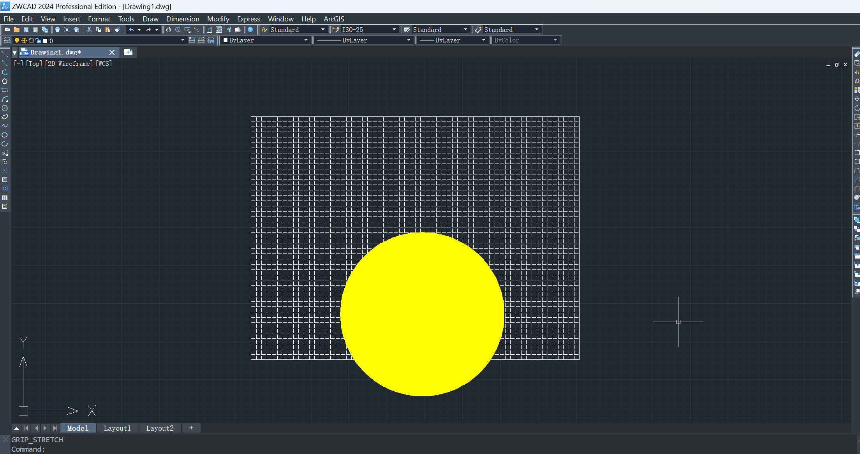860x454 pixels.
Task: Click the Match Properties brush icon
Action: 117,30
